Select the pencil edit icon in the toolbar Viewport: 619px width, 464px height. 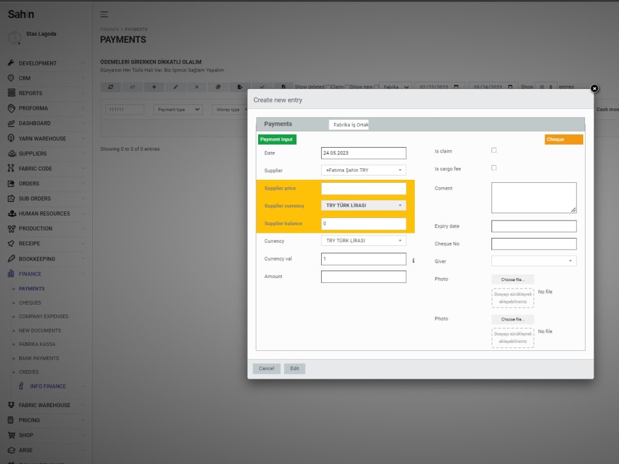[x=175, y=87]
